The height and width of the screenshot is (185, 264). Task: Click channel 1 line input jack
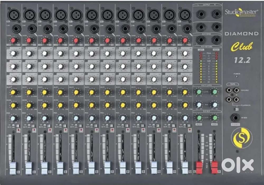16,29
